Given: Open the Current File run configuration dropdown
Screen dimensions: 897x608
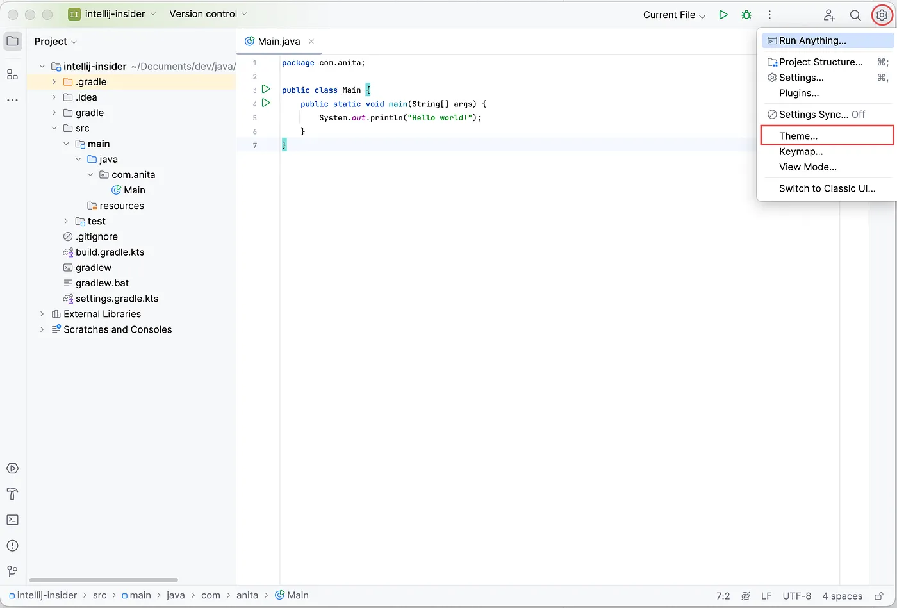Looking at the screenshot, I should pyautogui.click(x=673, y=14).
